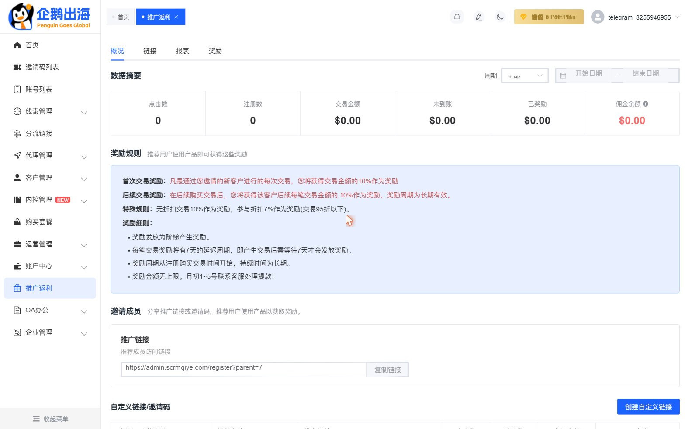Click the 内控管理 sidebar icon
The height and width of the screenshot is (429, 692).
click(x=17, y=200)
